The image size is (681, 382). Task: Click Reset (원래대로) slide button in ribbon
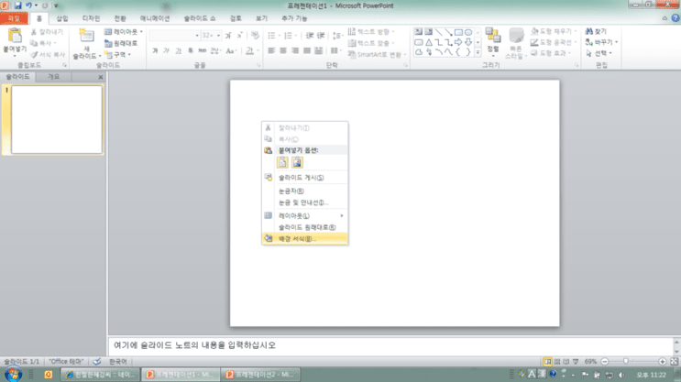click(x=121, y=43)
